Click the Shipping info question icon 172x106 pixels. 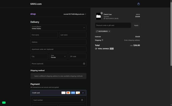click(x=102, y=40)
